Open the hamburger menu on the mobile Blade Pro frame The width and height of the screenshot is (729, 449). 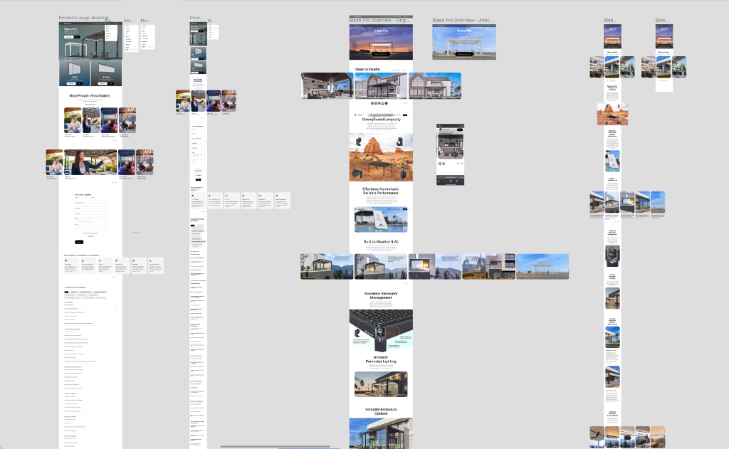click(x=619, y=26)
